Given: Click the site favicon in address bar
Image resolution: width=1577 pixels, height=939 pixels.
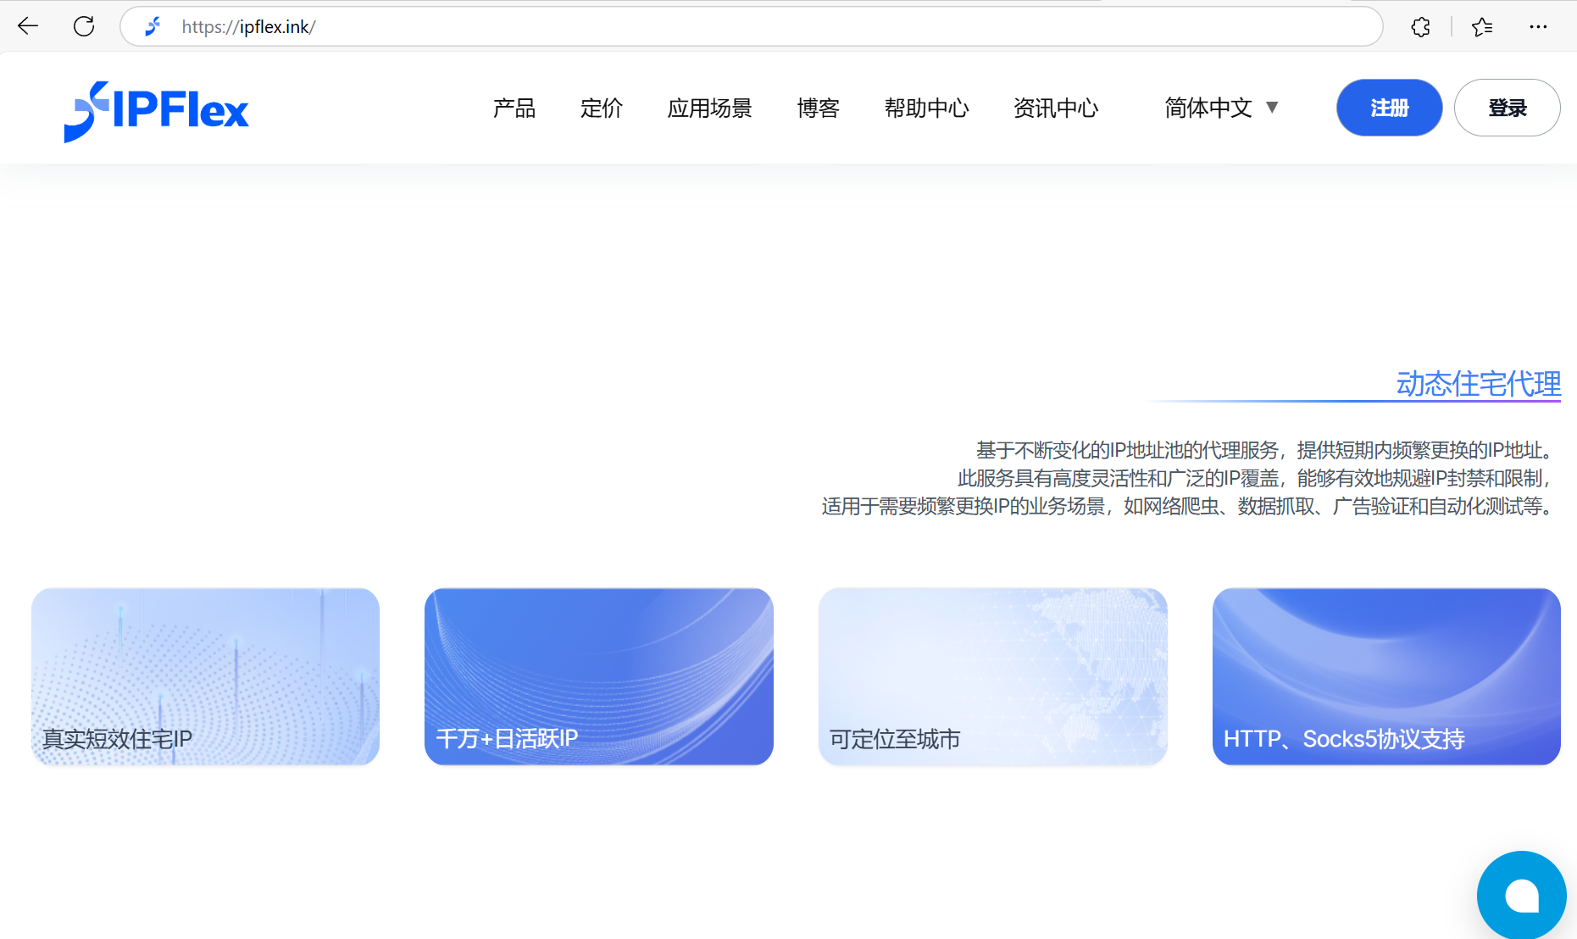Looking at the screenshot, I should click(153, 27).
